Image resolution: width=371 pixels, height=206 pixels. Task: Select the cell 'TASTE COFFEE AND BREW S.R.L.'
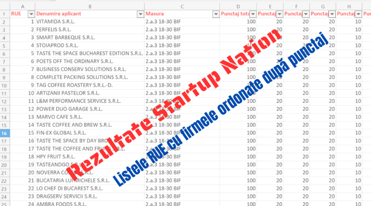90,125
